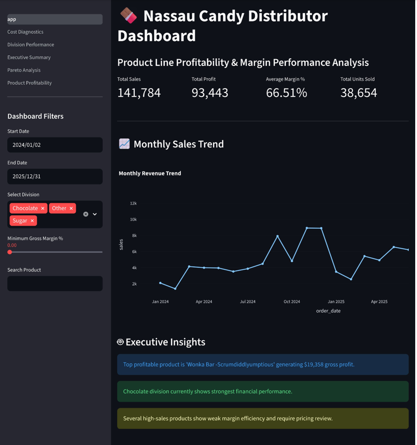Open the Executive Summary page
Viewport: 417px width, 445px height.
pos(29,57)
